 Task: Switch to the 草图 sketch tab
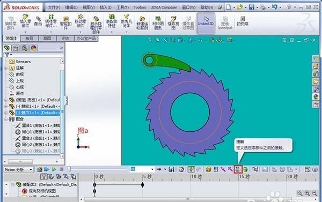click(47, 39)
